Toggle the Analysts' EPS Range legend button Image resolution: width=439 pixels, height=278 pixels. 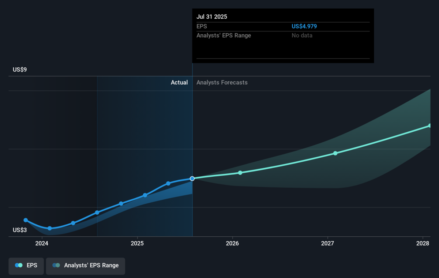tap(85, 266)
